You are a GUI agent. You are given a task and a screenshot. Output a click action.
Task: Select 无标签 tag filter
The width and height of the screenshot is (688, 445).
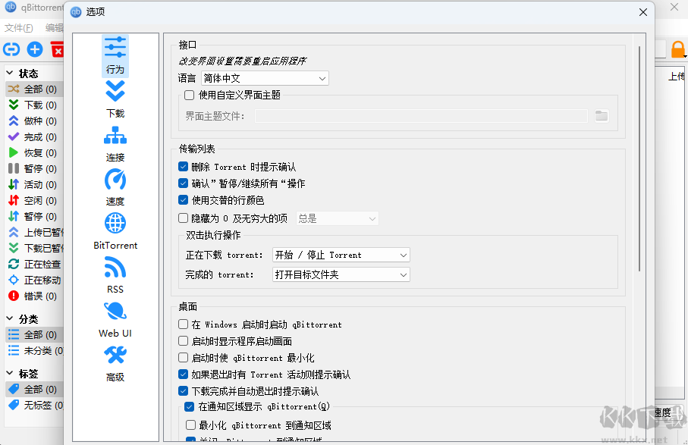tap(34, 405)
